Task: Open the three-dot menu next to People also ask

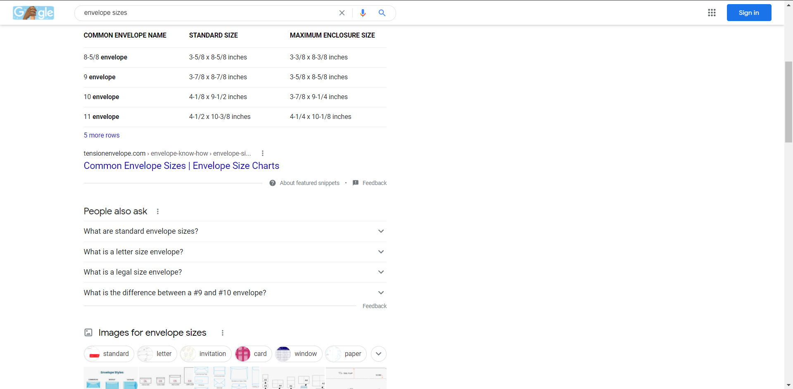Action: pos(157,211)
